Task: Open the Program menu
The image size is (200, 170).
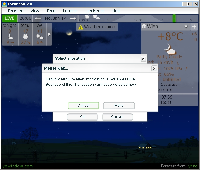Action: pyautogui.click(x=15, y=11)
